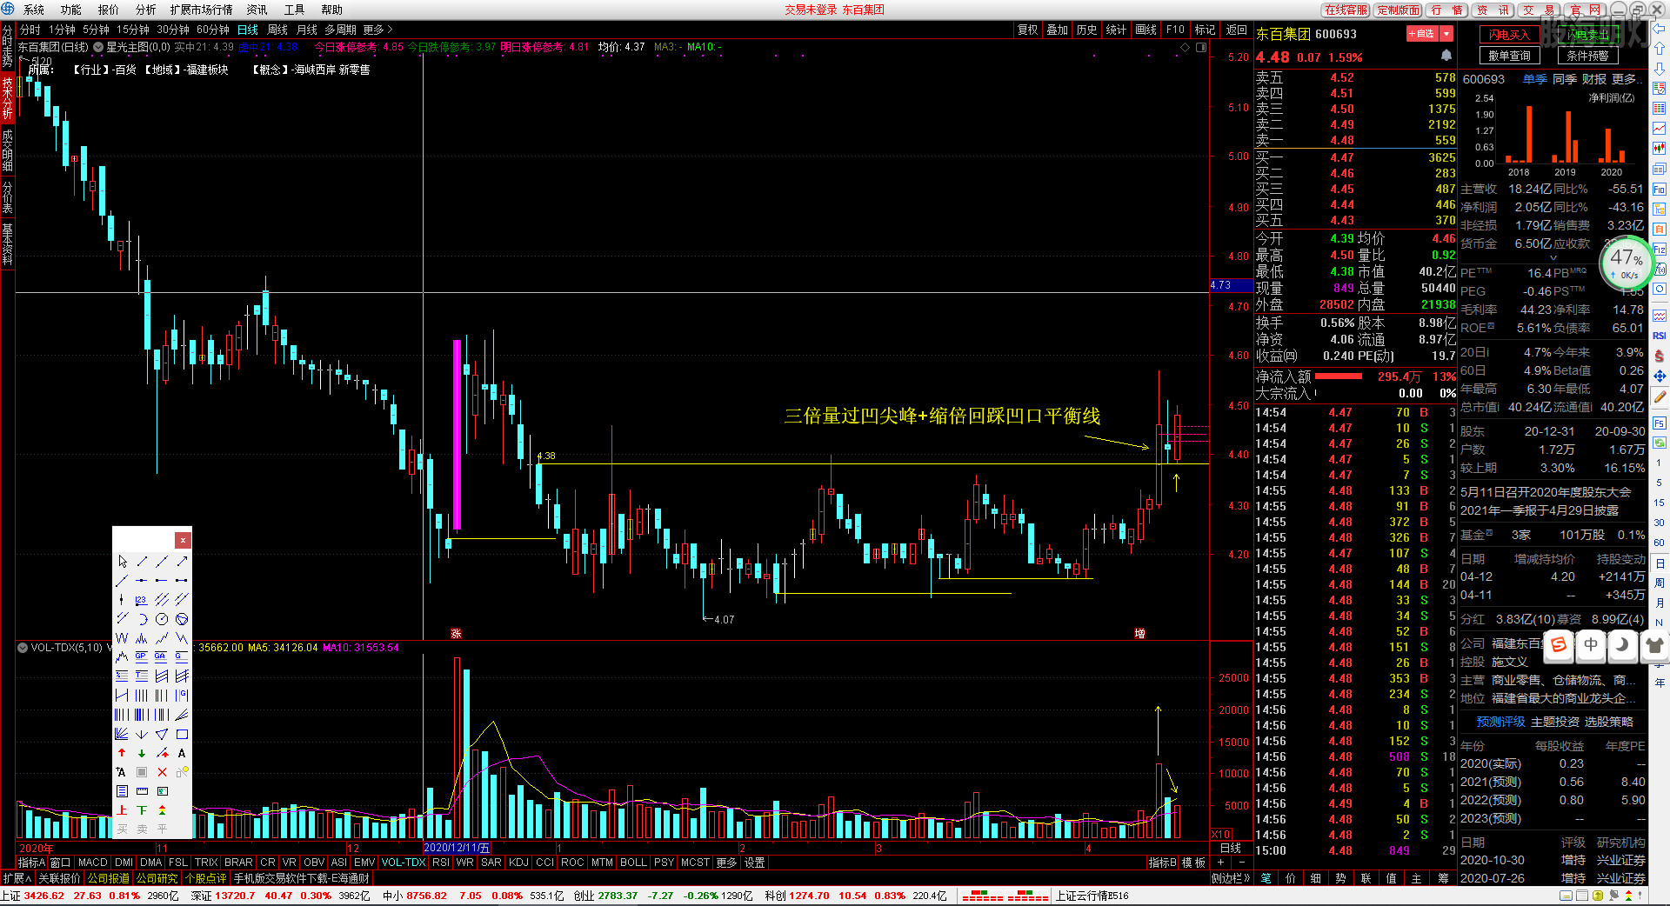
Task: Select the GP golden price line tool
Action: 142,657
